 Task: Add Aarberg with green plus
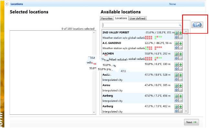coord(181,96)
